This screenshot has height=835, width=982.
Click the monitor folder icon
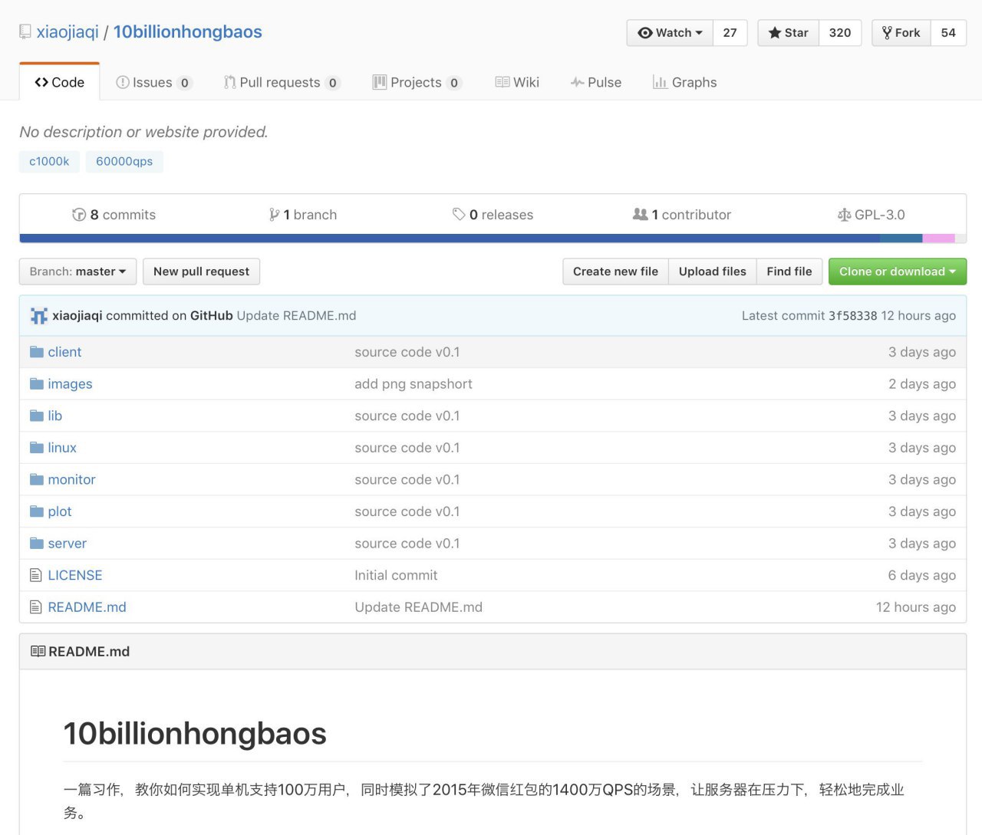[x=36, y=479]
